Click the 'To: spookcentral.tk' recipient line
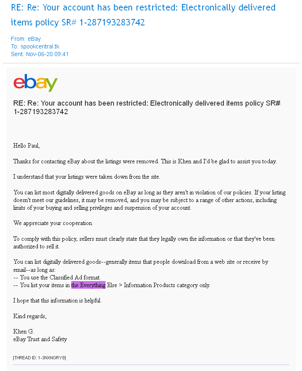This screenshot has height=371, width=302. tap(35, 46)
